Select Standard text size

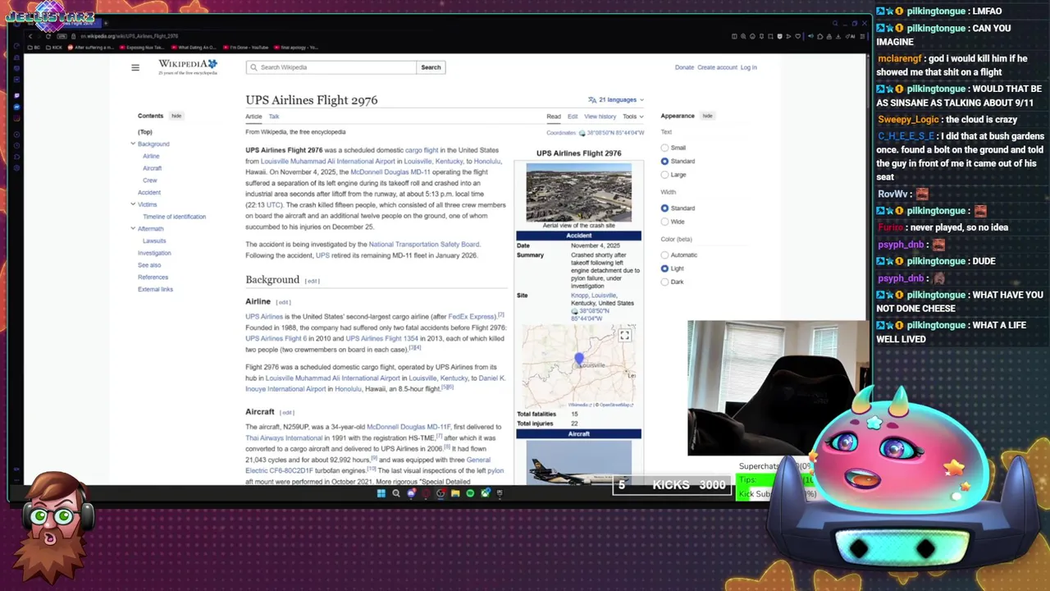coord(664,161)
